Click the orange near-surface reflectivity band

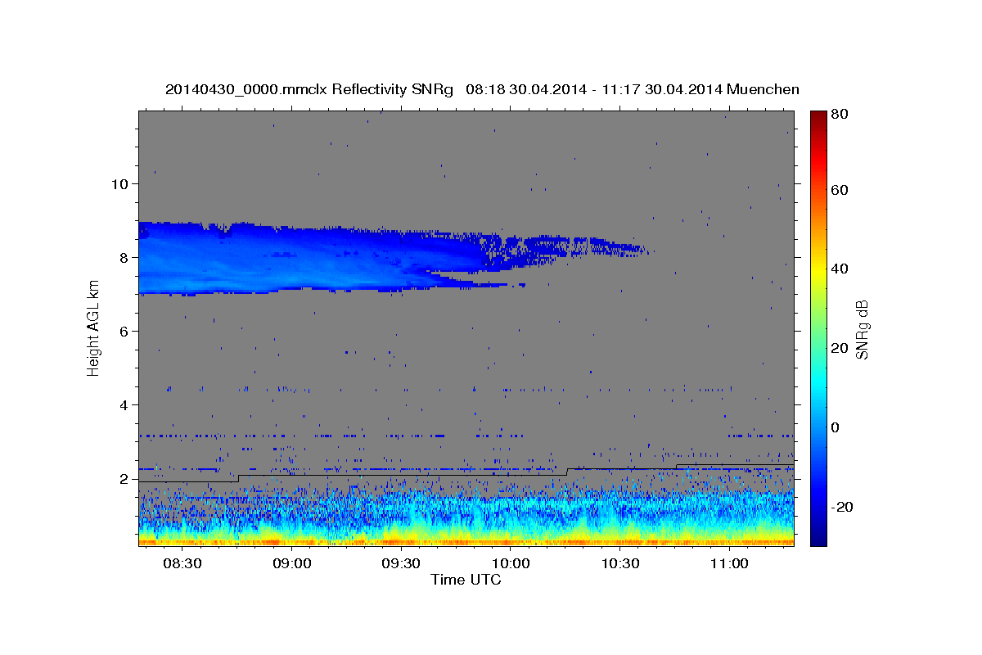pyautogui.click(x=466, y=541)
